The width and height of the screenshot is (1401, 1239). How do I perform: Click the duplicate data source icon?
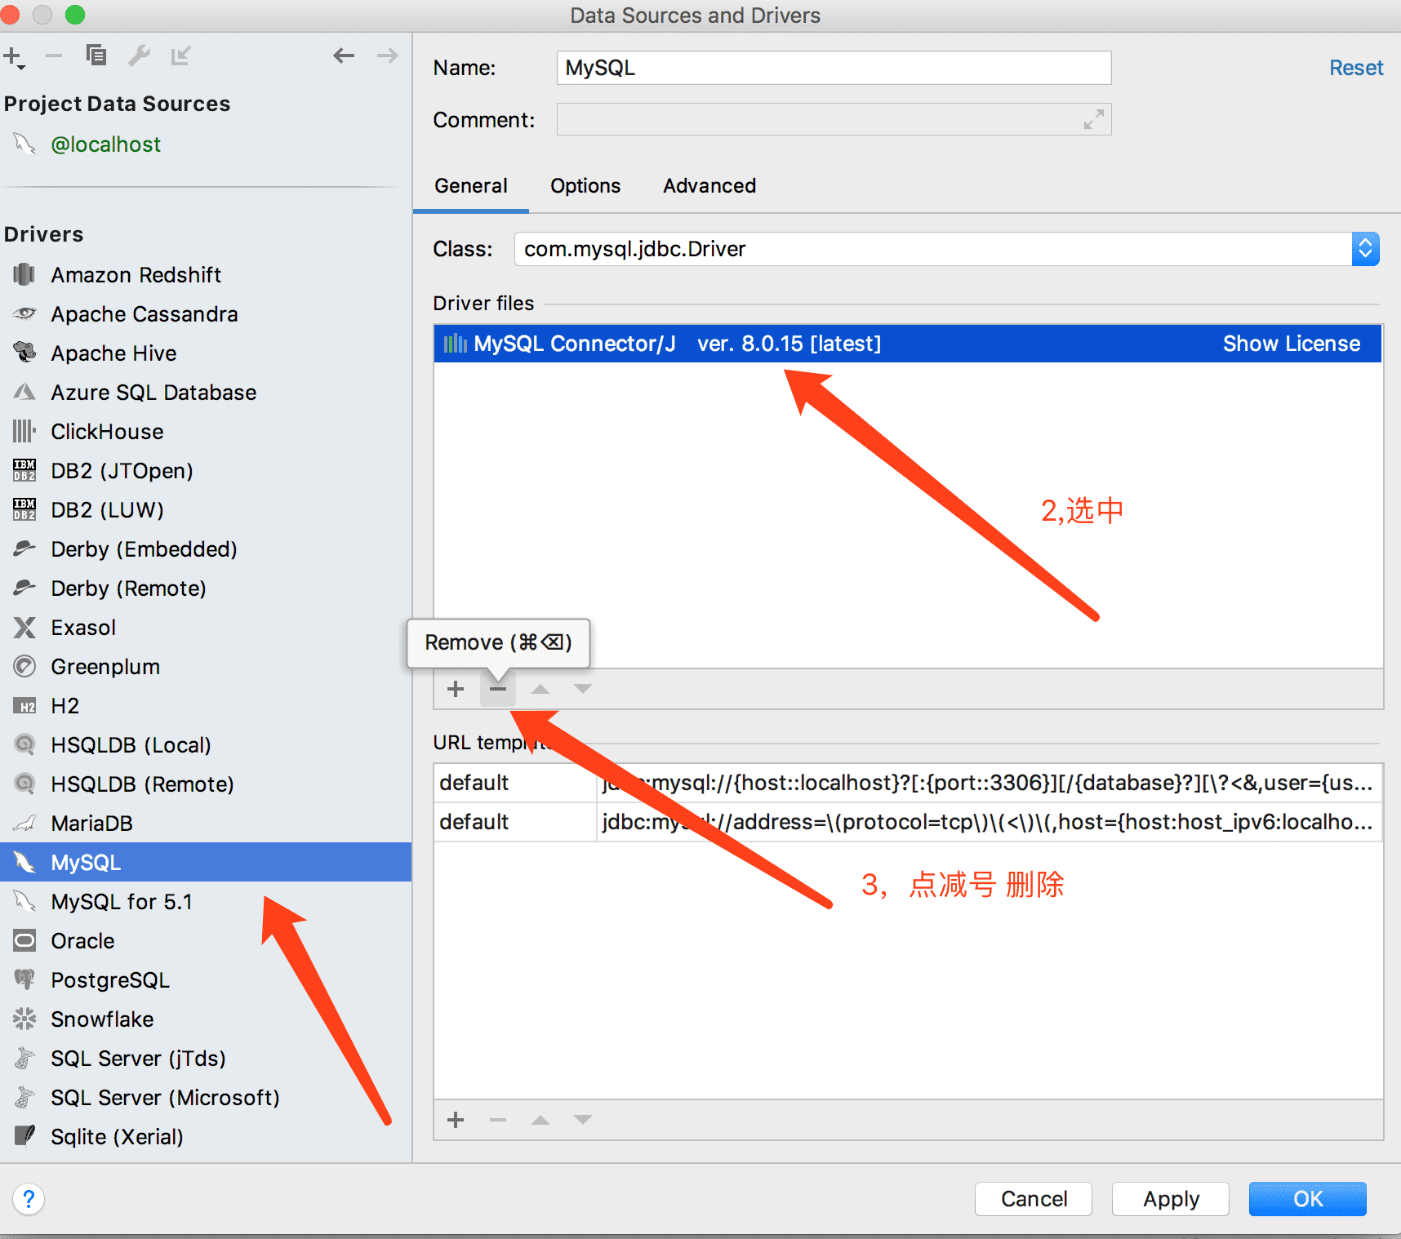[x=96, y=55]
